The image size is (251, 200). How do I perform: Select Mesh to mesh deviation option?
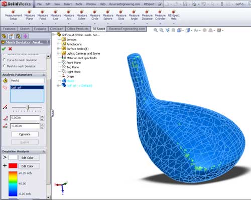[x=20, y=66]
